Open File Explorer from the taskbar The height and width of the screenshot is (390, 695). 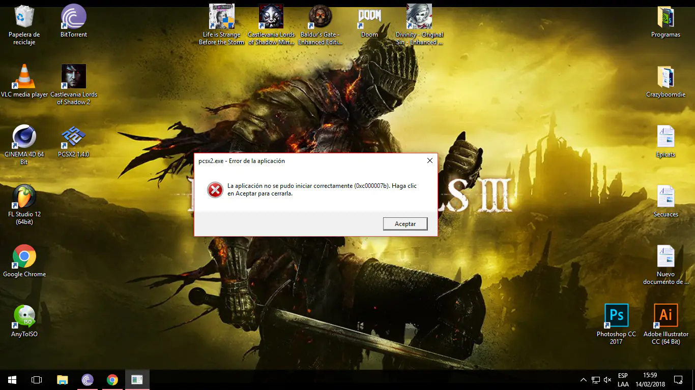[x=62, y=380]
